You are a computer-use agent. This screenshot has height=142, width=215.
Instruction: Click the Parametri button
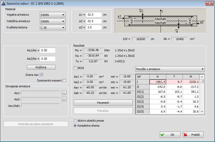coord(103,103)
